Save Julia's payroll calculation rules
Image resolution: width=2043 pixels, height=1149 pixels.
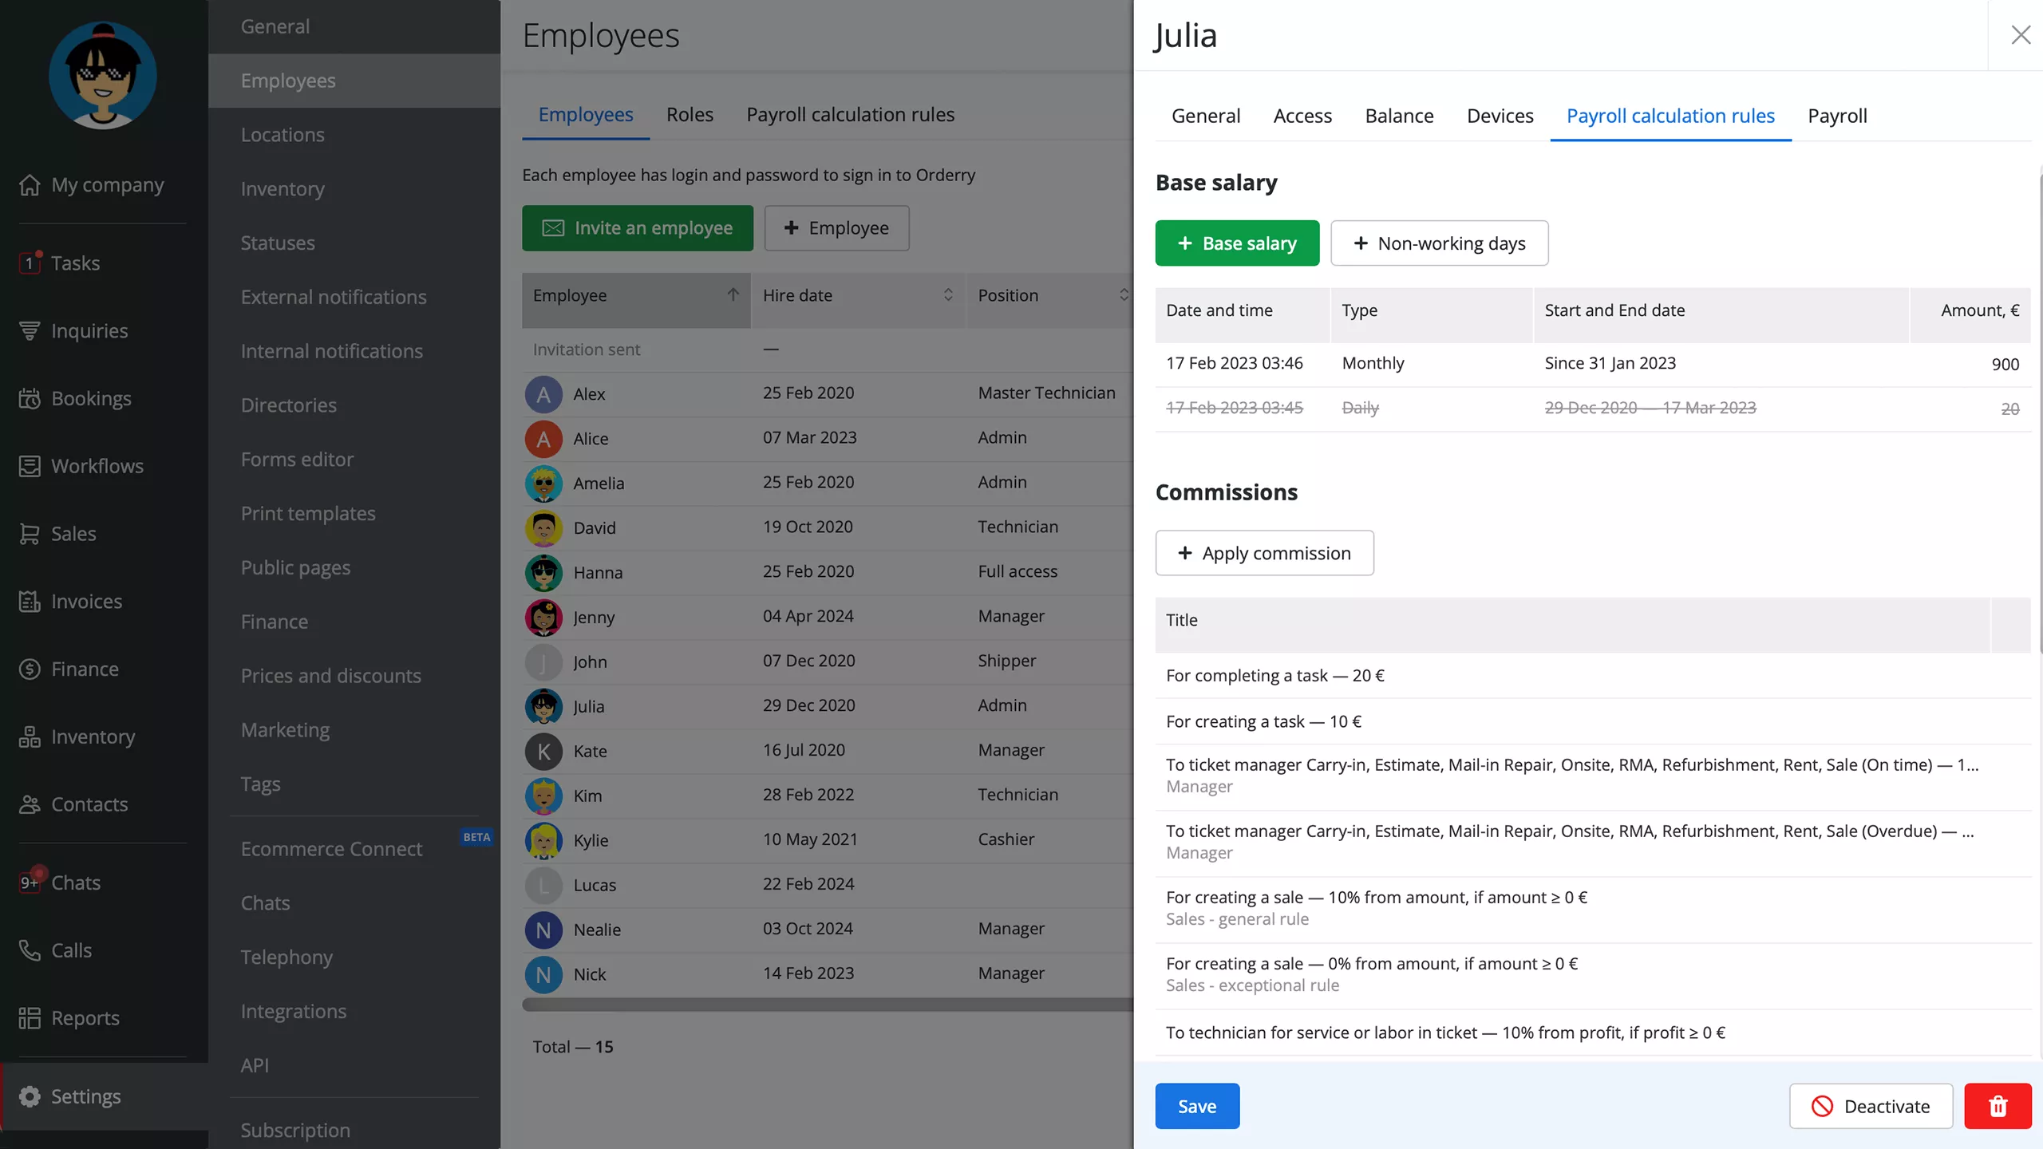point(1196,1106)
